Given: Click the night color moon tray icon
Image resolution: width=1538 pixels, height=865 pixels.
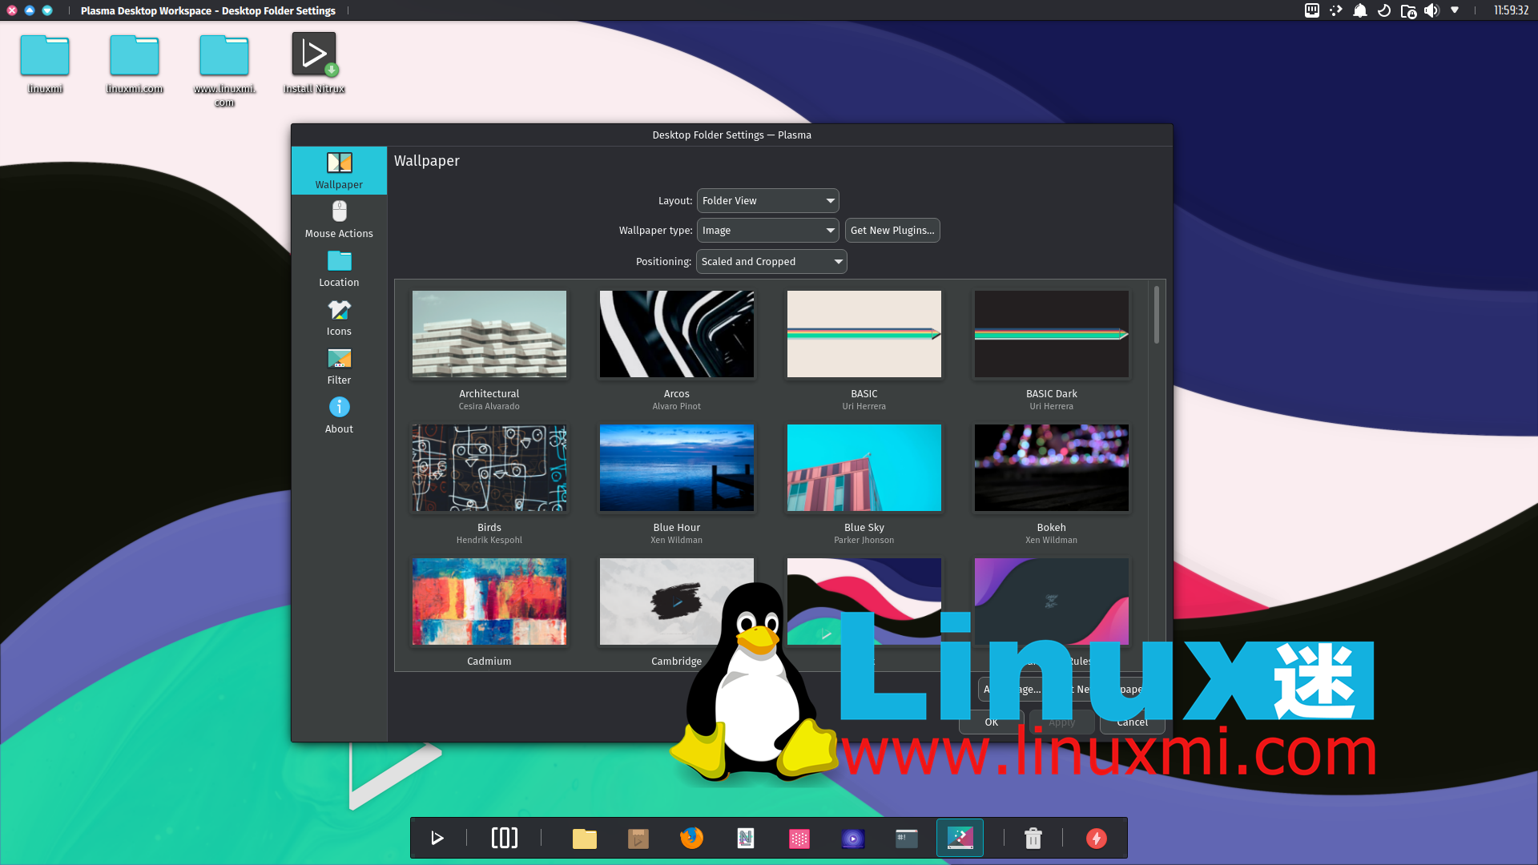Looking at the screenshot, I should [1383, 10].
